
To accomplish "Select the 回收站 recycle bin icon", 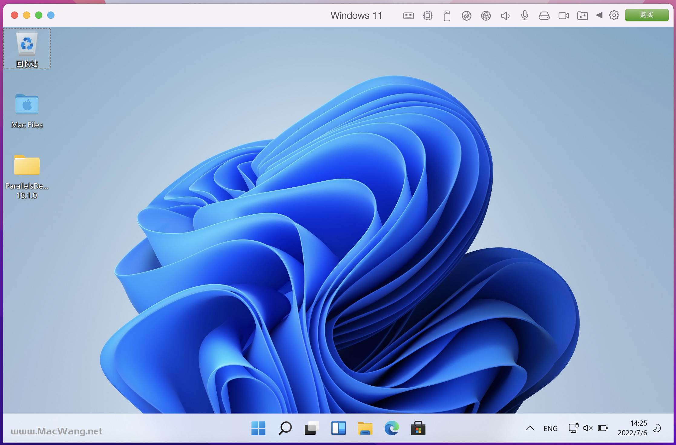I will 27,48.
